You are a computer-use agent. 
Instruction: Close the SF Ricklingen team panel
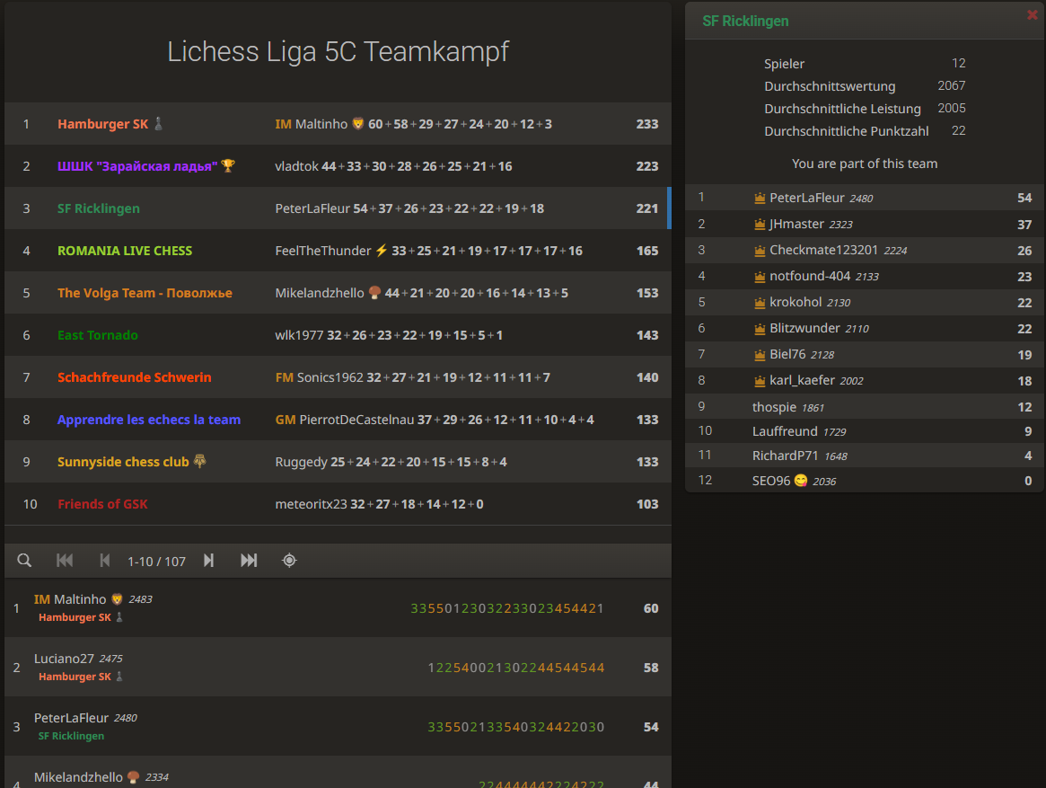[x=1032, y=14]
